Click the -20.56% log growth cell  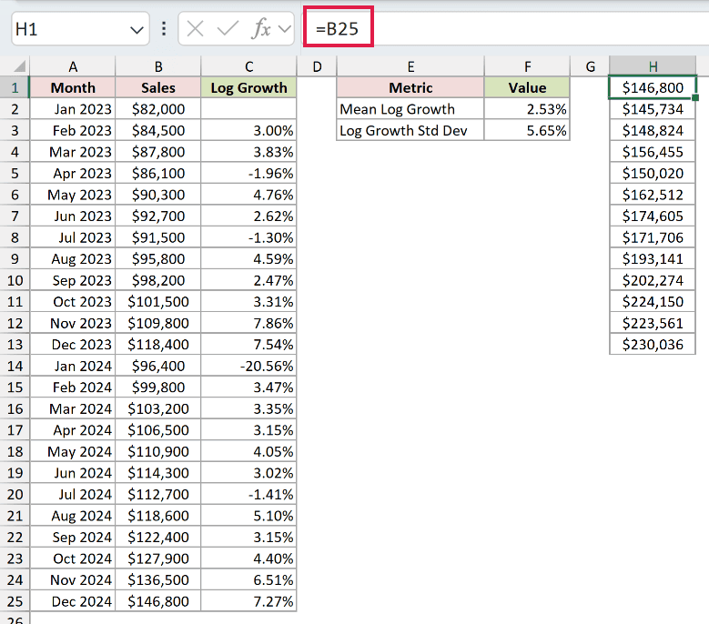[x=248, y=366]
